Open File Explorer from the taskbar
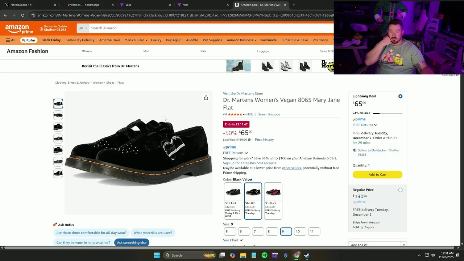 point(243,255)
